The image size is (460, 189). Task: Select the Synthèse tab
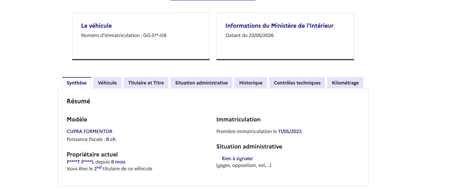pyautogui.click(x=77, y=83)
